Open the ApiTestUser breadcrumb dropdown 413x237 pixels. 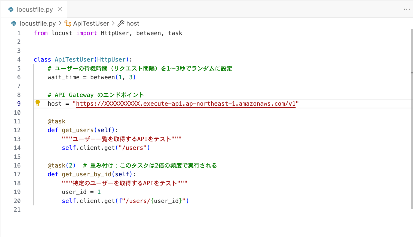[x=91, y=23]
